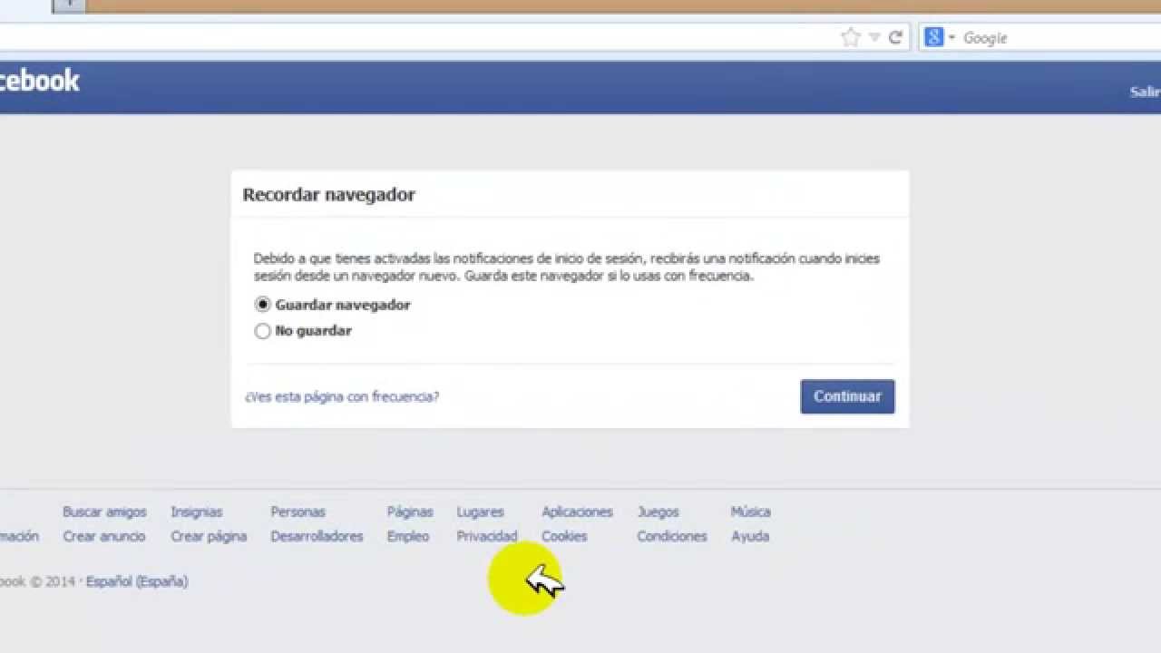Open the Ayuda footer link
The image size is (1161, 653).
coord(750,536)
